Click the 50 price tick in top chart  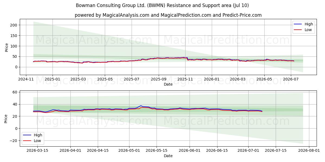click(15, 57)
